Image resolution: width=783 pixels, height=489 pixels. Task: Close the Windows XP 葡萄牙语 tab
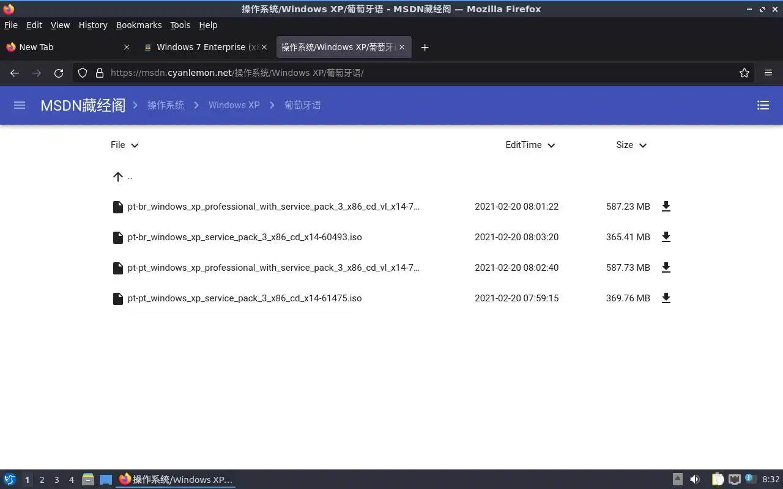click(402, 47)
